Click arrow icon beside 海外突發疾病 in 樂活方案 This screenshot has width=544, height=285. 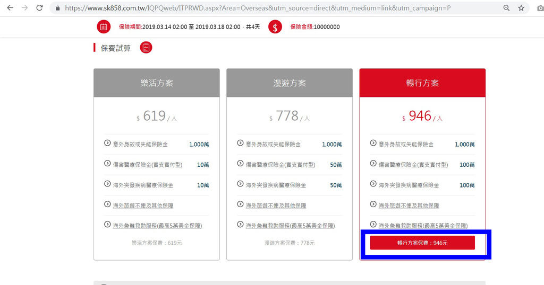coord(107,184)
